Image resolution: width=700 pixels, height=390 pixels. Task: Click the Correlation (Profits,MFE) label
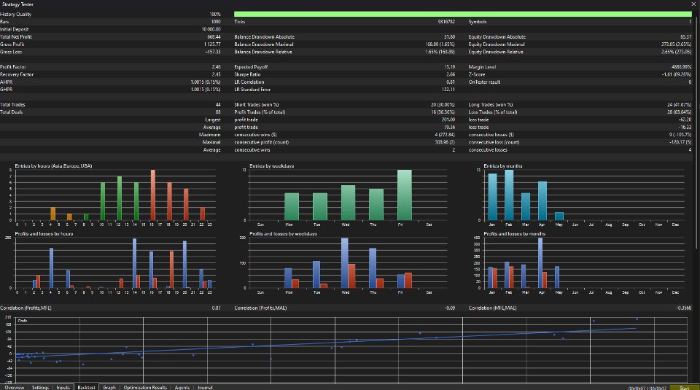click(26, 308)
